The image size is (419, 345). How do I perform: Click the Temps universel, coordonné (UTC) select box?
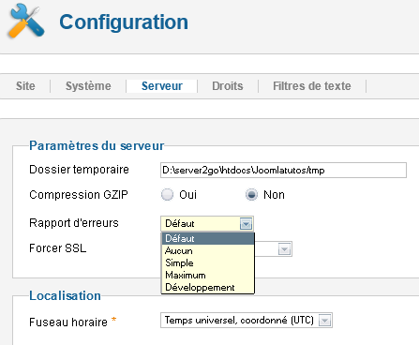click(x=247, y=321)
